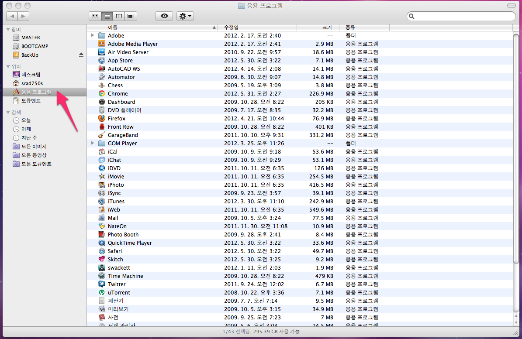Select the uTorrent icon
This screenshot has width=522, height=339.
coord(102,292)
